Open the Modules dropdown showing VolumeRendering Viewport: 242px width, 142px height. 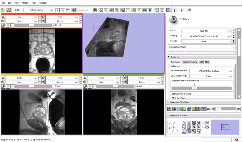pos(39,10)
